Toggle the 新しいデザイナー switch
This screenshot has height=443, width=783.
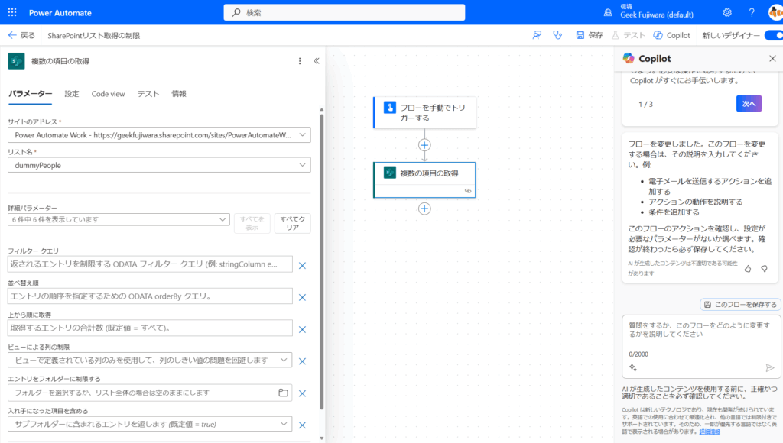(x=774, y=35)
